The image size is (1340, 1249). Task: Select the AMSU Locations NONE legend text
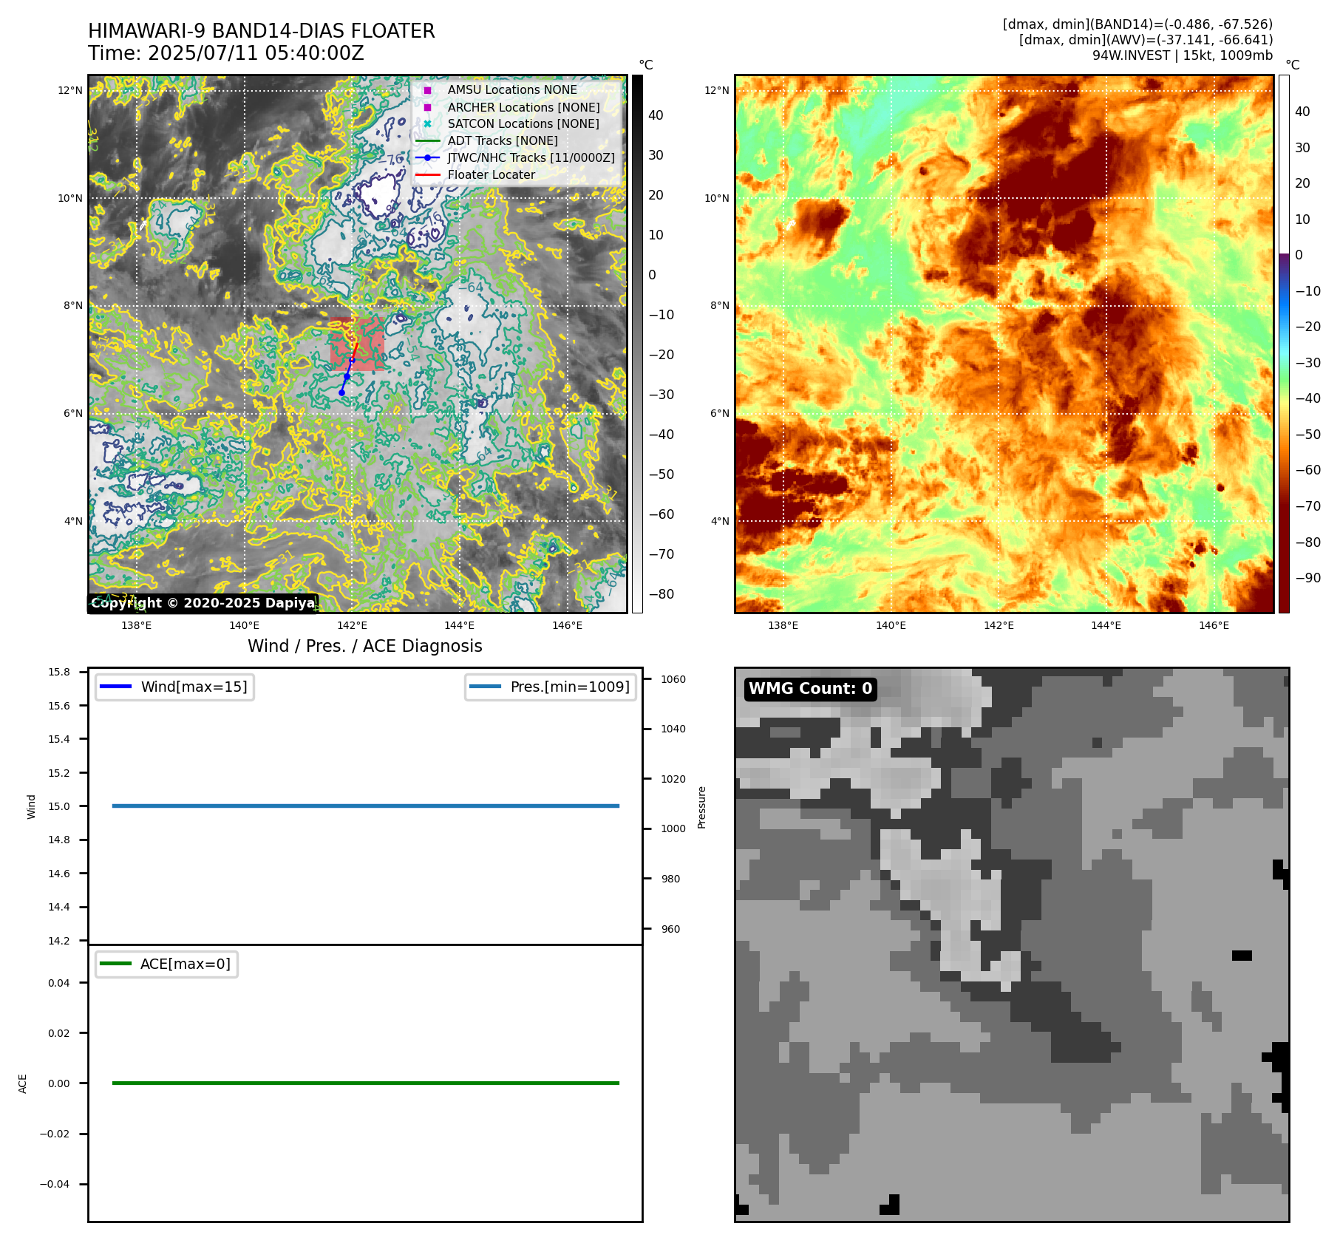[512, 90]
